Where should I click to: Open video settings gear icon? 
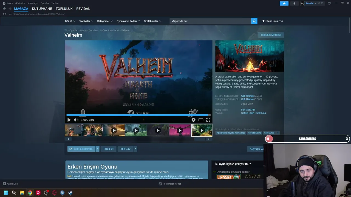click(194, 120)
